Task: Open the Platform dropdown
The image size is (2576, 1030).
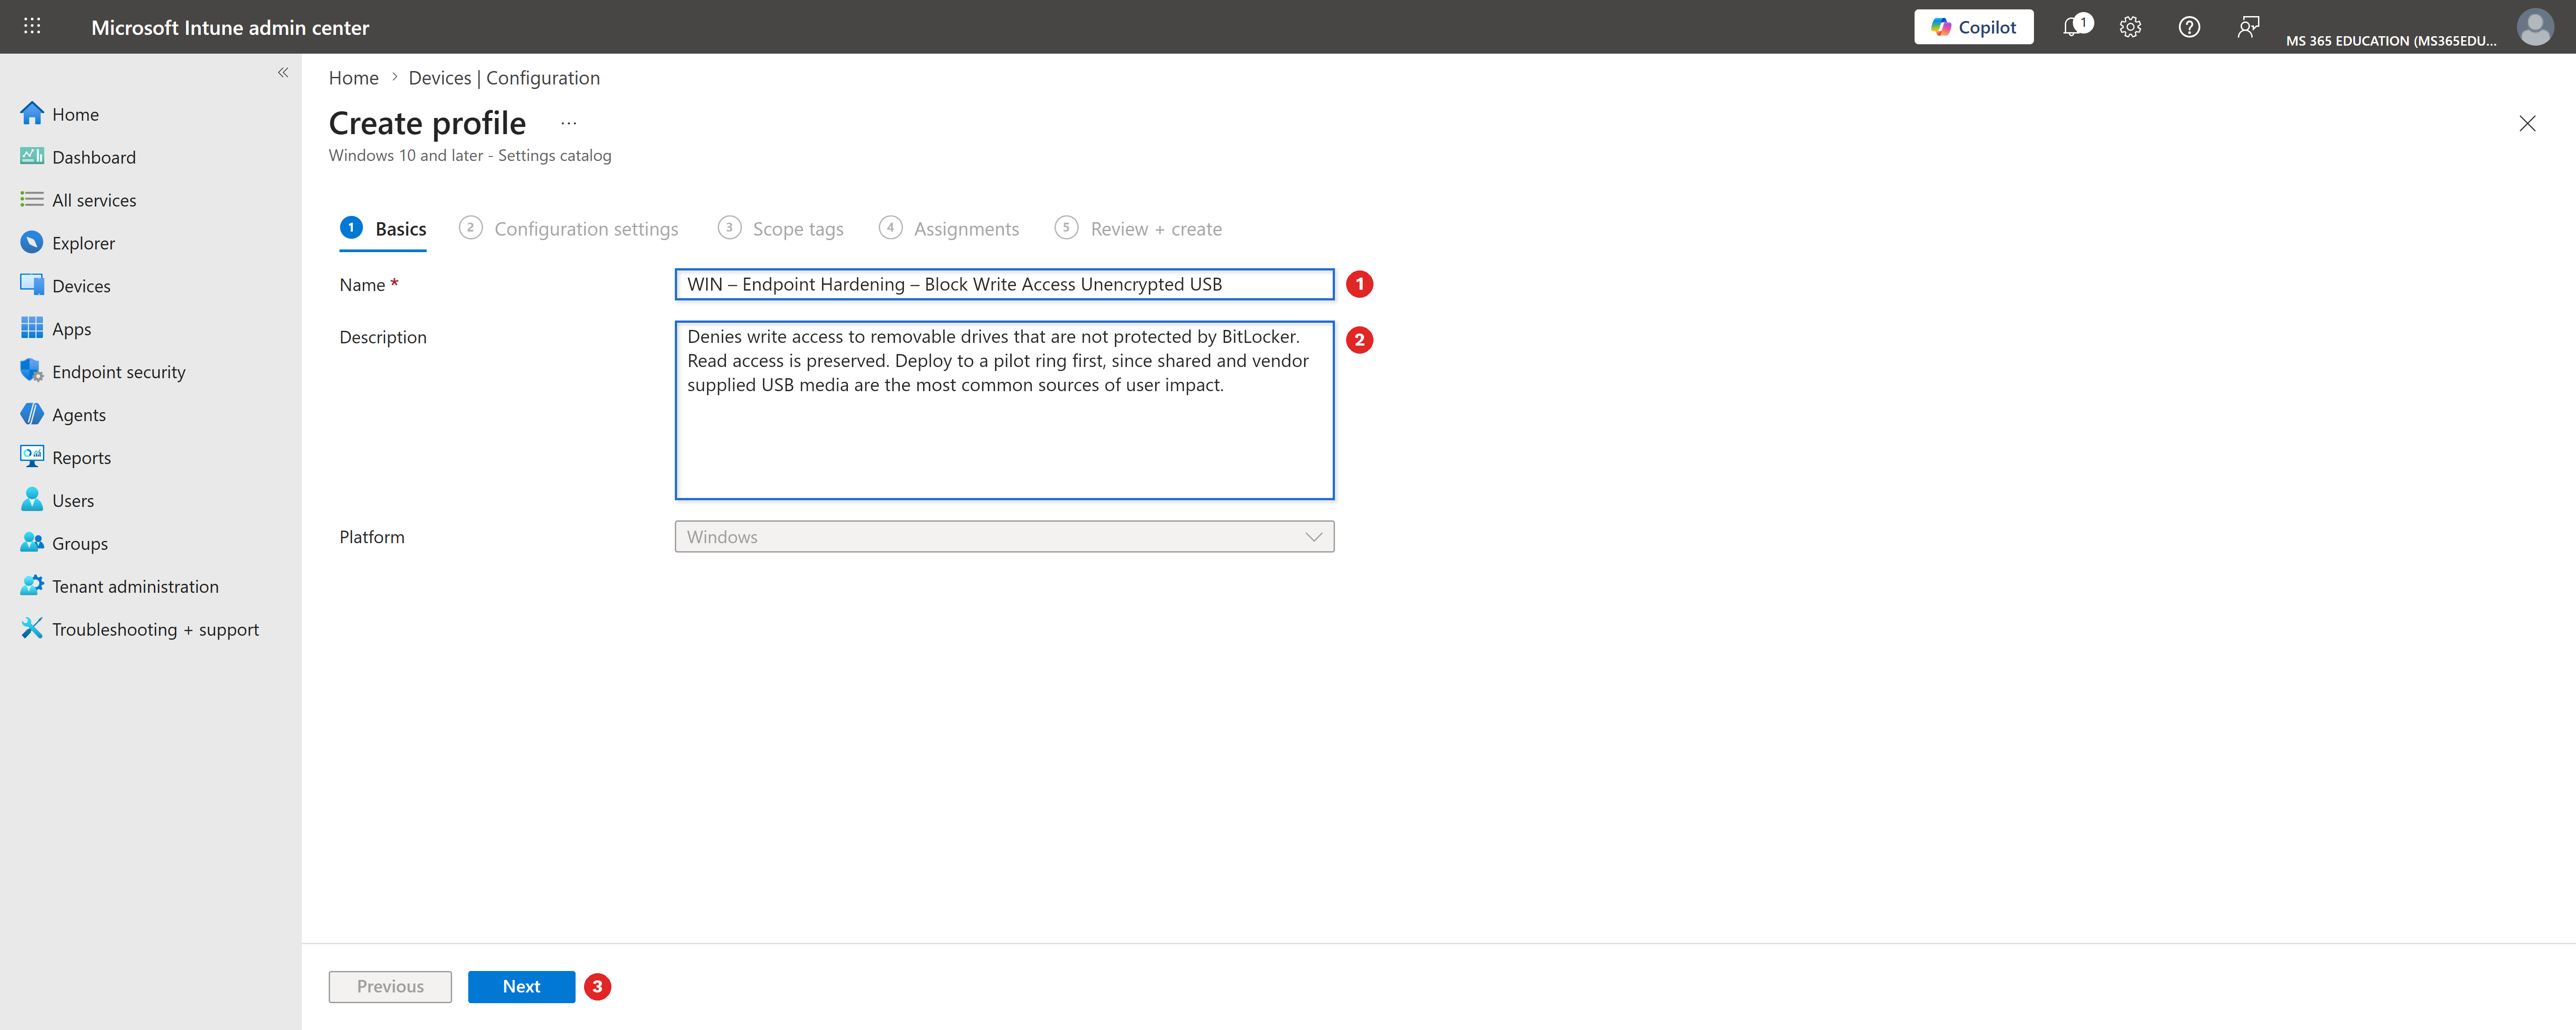Action: coord(1004,537)
